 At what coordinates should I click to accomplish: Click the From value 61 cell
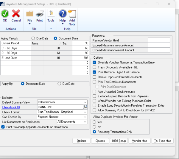click(x=52, y=53)
